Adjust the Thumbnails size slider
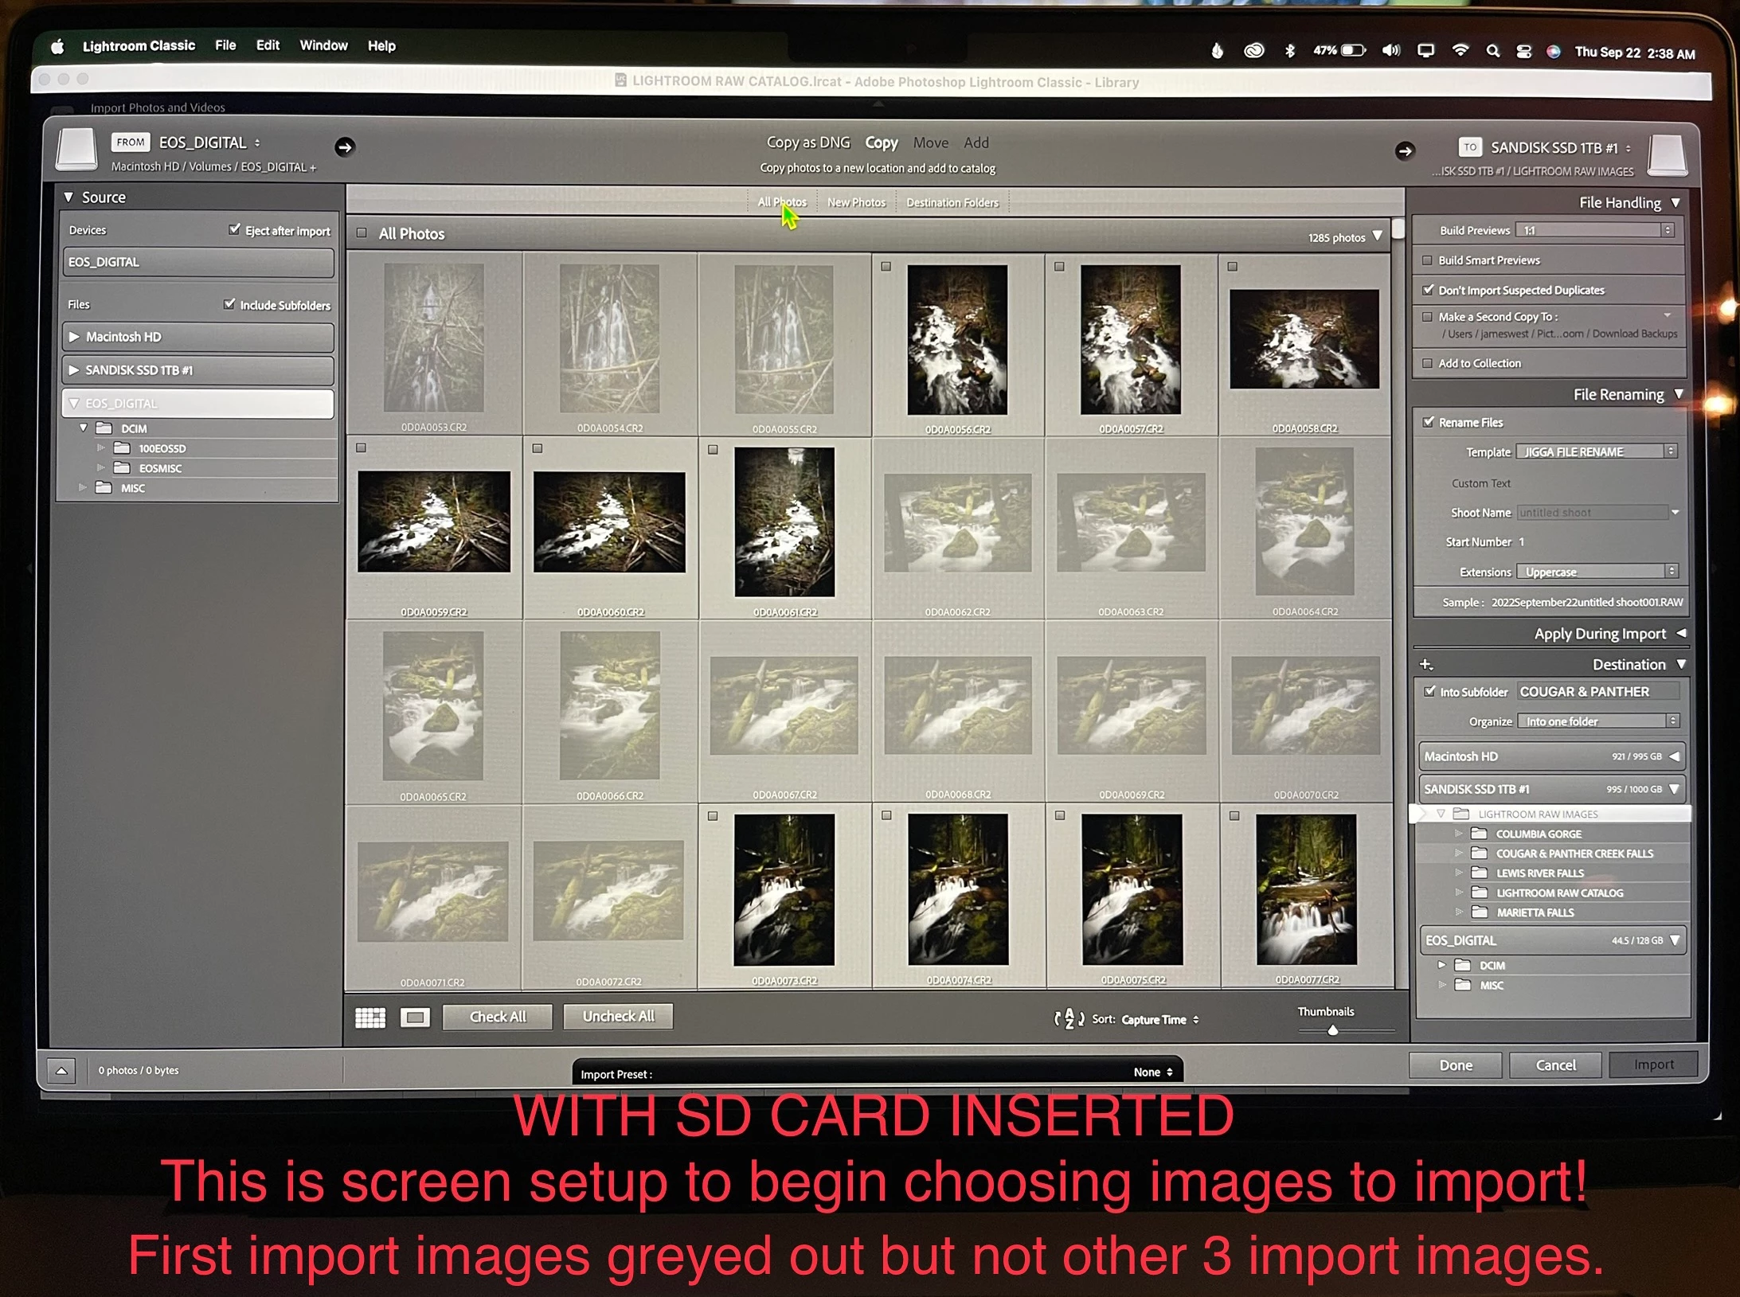The image size is (1740, 1297). click(x=1332, y=1030)
